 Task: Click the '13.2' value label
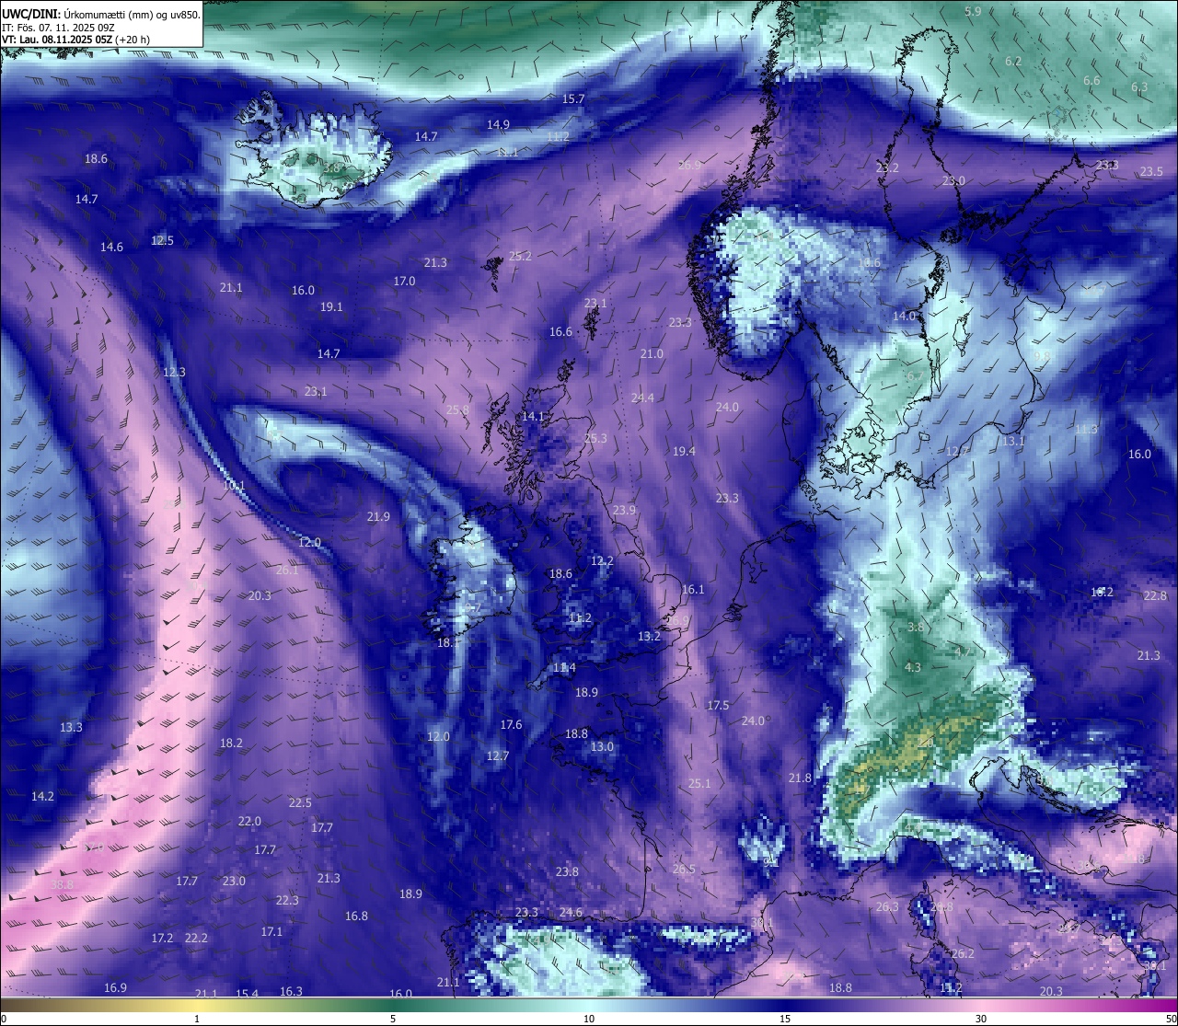tap(649, 636)
